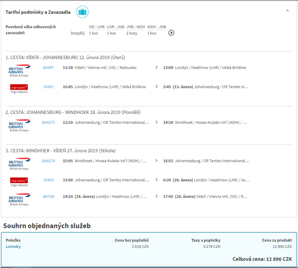Click British Airways logo beside BA704
Image resolution: width=298 pixels, height=268 pixels.
pyautogui.click(x=19, y=199)
